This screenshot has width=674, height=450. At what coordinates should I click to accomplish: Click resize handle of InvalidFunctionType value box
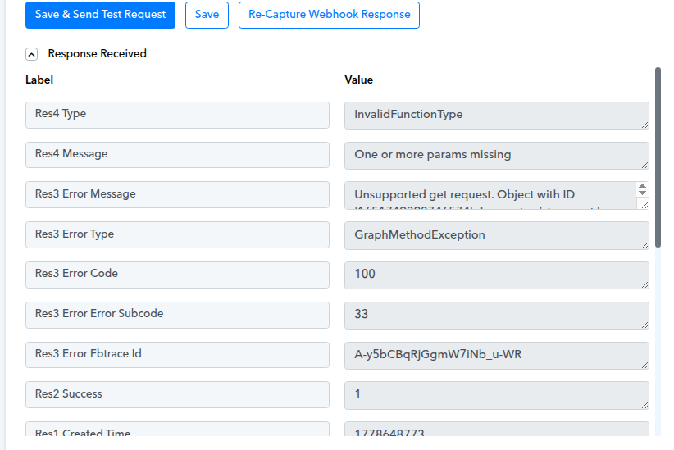coord(644,125)
